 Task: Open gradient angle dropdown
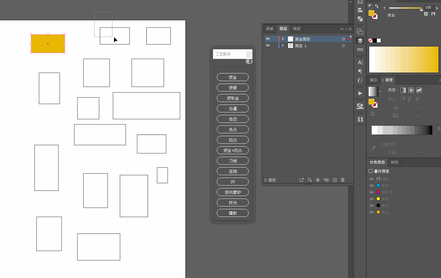coord(418,108)
